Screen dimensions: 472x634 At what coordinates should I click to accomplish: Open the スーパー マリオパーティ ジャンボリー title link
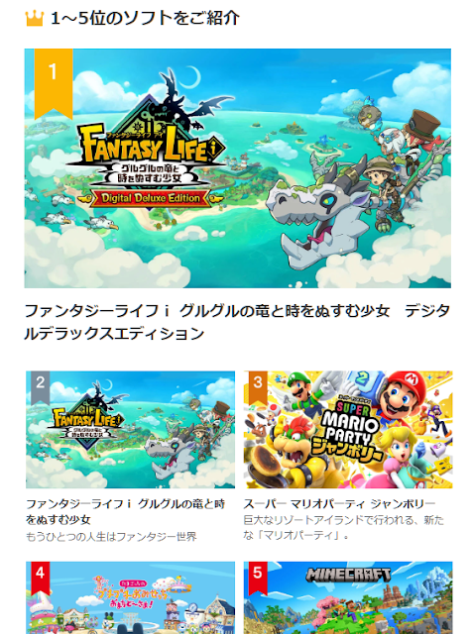[x=339, y=504]
